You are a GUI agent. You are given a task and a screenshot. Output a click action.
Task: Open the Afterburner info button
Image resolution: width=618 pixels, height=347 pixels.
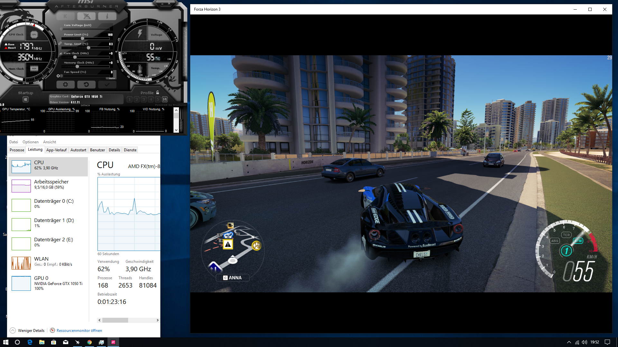coord(107,16)
